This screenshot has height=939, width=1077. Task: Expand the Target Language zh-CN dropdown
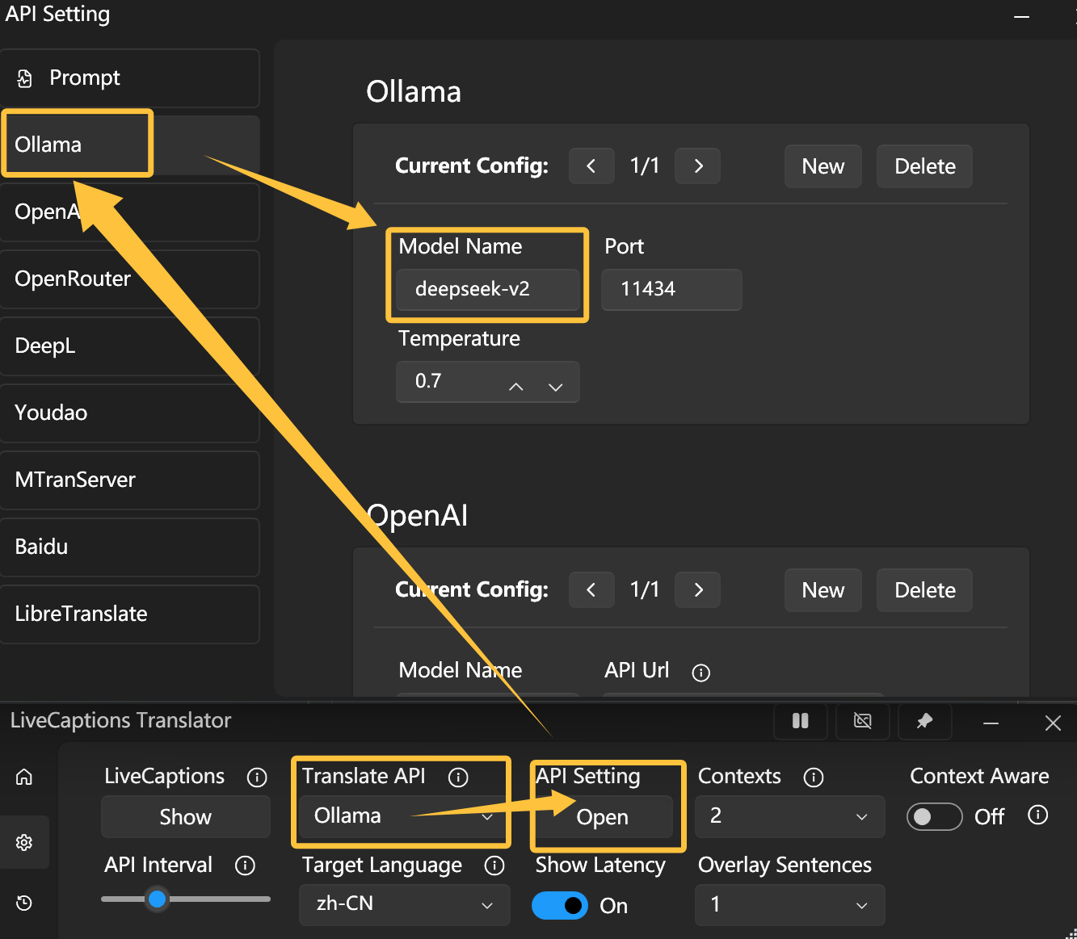(x=404, y=904)
